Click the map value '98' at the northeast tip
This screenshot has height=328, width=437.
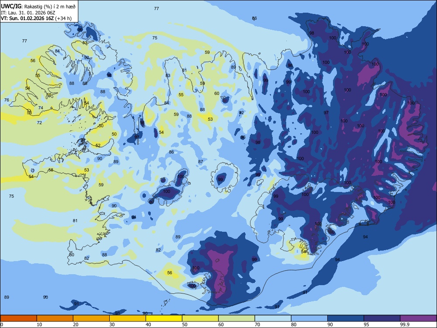coord(312,33)
